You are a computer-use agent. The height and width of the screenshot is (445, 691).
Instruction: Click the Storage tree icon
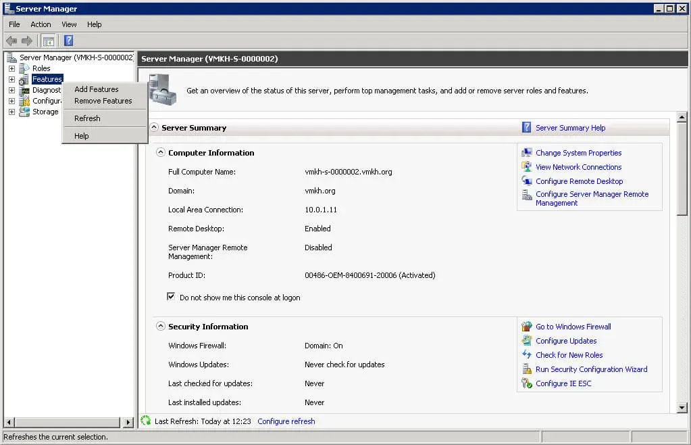(x=24, y=112)
